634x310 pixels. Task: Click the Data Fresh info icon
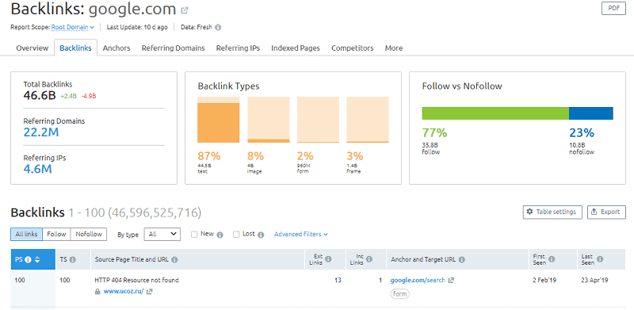[x=218, y=28]
